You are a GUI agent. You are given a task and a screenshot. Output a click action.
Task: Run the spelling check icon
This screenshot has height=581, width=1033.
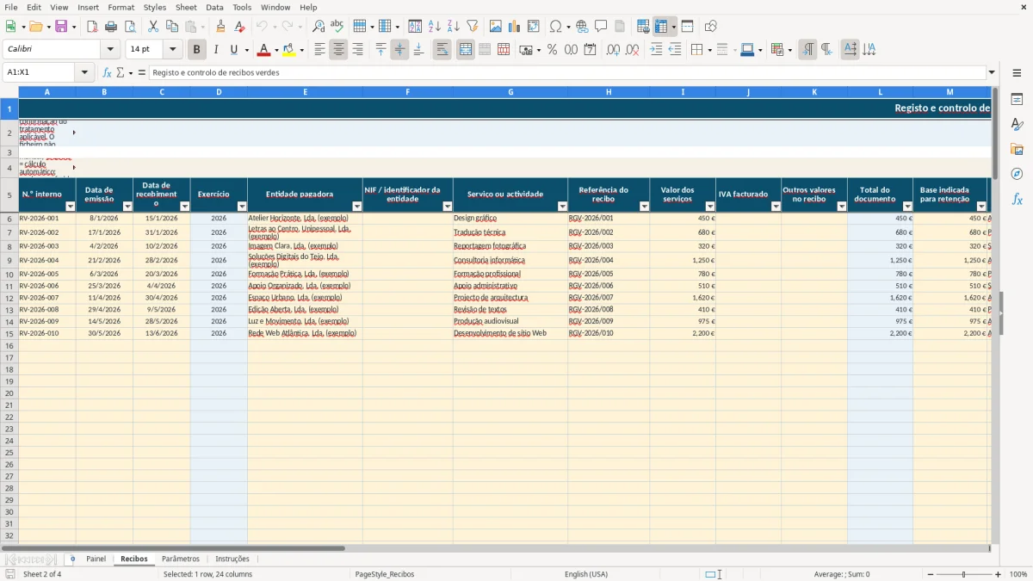point(337,27)
